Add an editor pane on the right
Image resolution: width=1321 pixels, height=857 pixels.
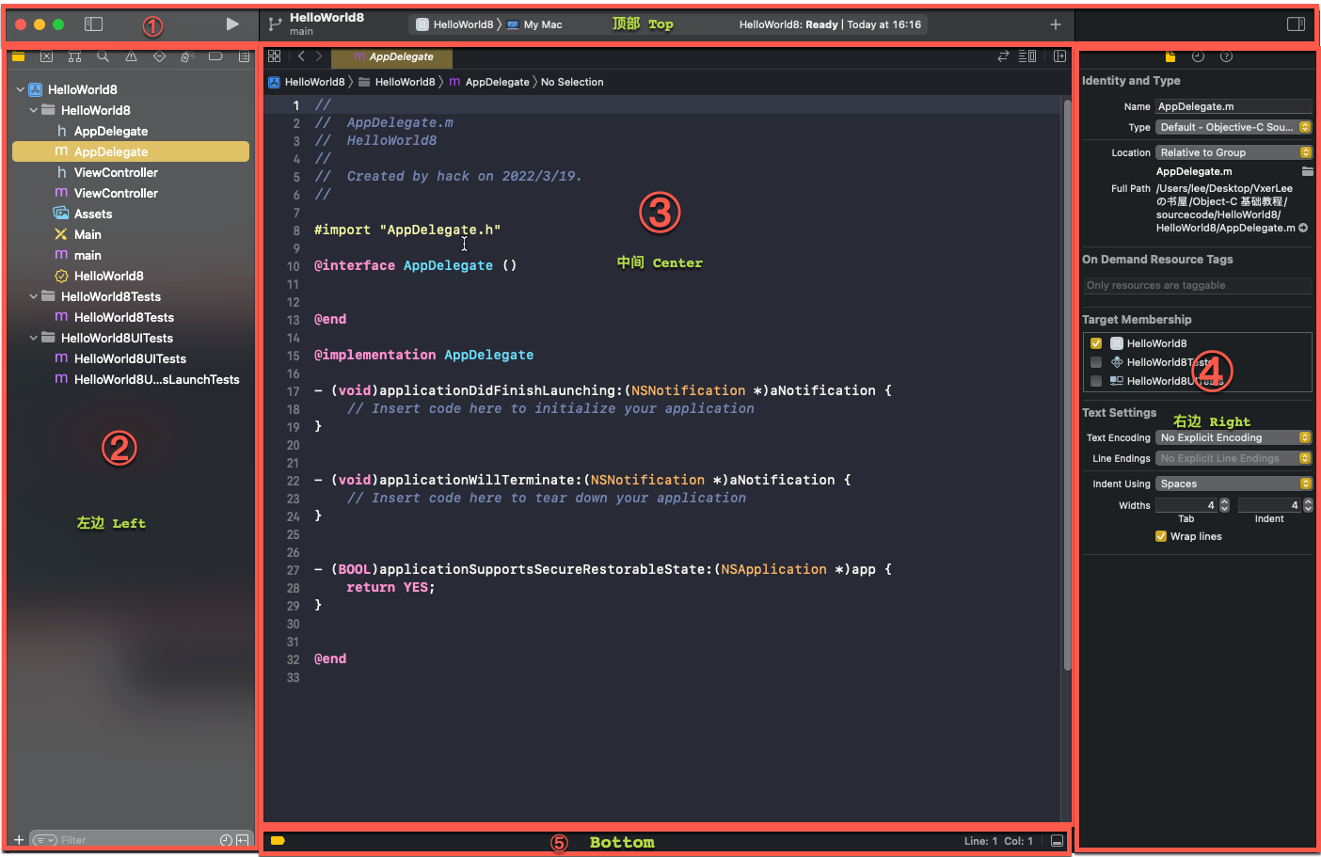point(1059,56)
